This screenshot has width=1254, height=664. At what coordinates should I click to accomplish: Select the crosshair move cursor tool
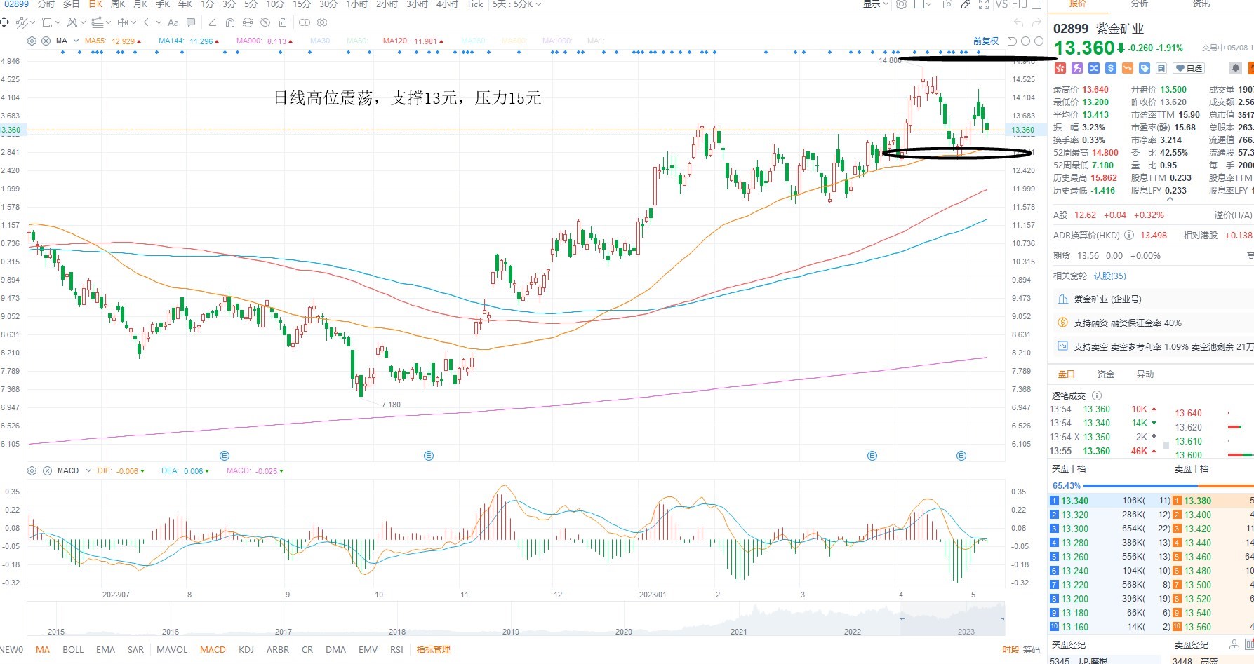[5, 22]
